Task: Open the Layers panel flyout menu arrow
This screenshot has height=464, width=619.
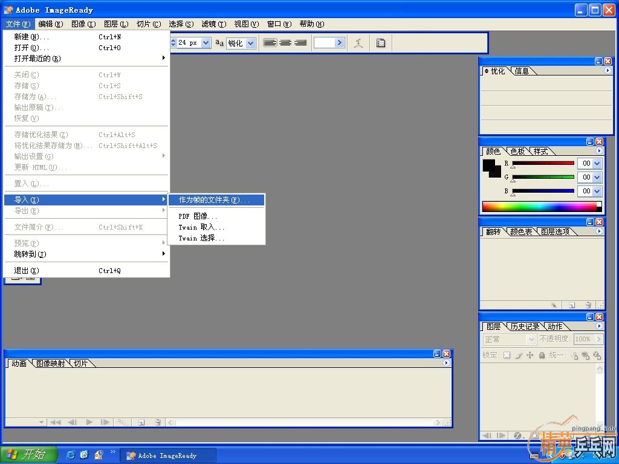Action: (x=599, y=326)
